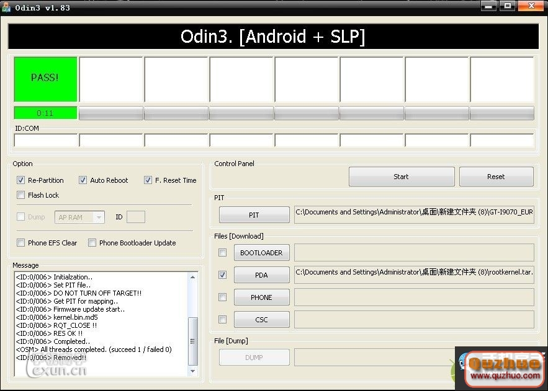Check the Phone EFS Clear option
This screenshot has height=391, width=548.
[21, 243]
